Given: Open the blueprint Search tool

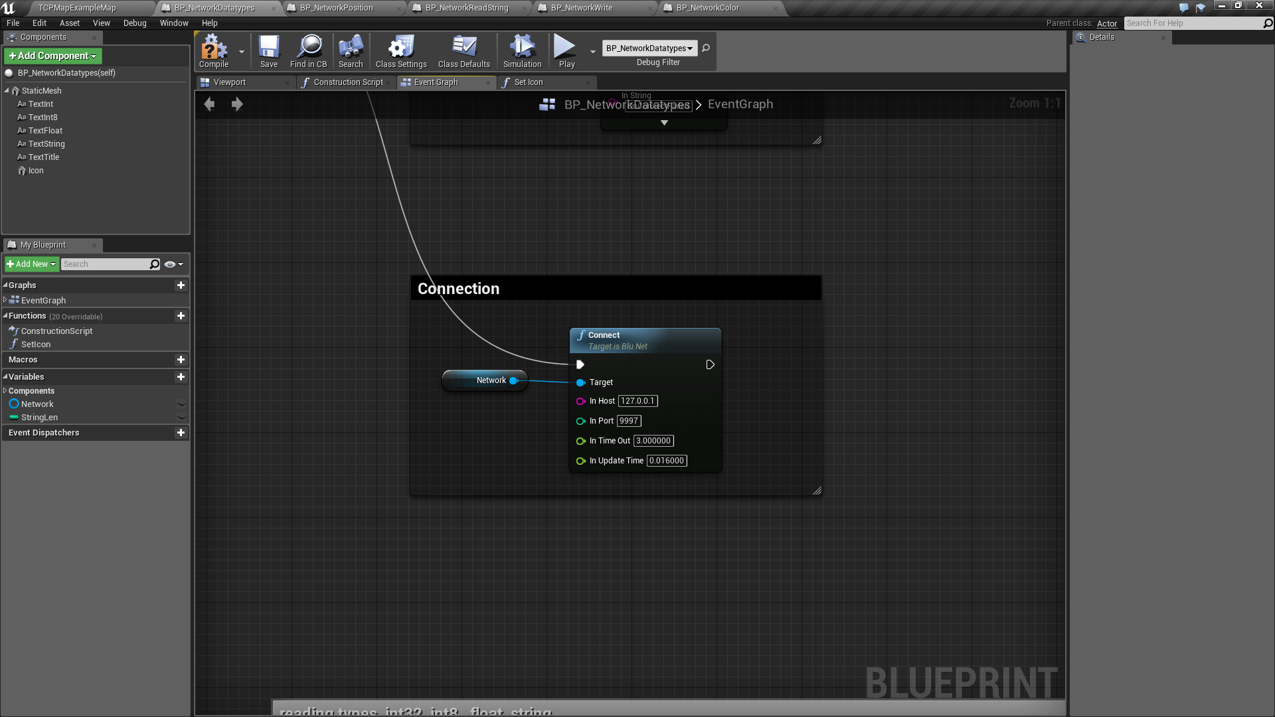Looking at the screenshot, I should [351, 51].
